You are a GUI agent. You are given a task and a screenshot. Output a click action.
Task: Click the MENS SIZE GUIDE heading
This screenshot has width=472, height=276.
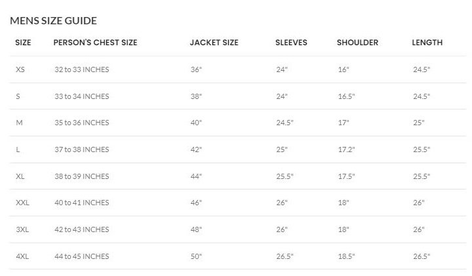point(53,21)
